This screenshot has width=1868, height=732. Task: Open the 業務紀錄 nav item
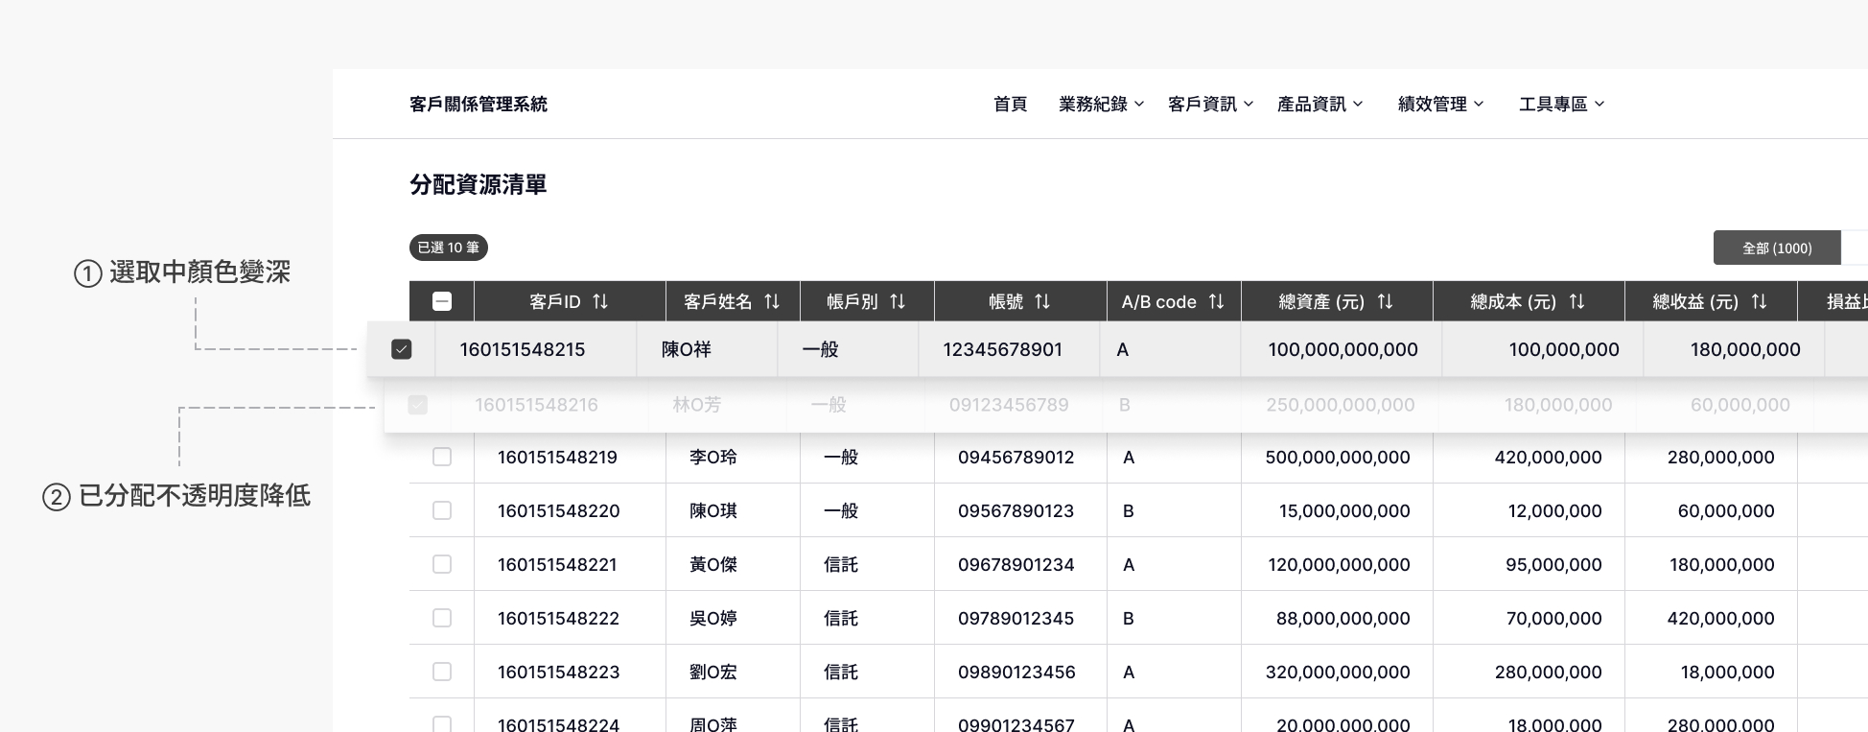pos(1093,105)
